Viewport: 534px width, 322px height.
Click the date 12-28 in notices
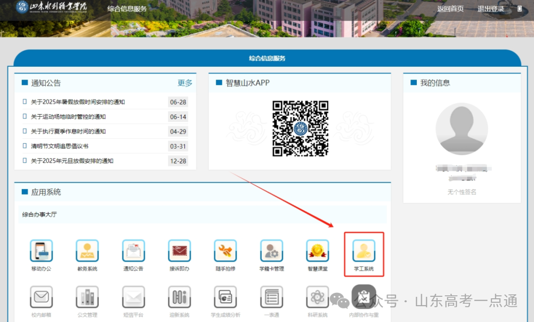(x=178, y=161)
